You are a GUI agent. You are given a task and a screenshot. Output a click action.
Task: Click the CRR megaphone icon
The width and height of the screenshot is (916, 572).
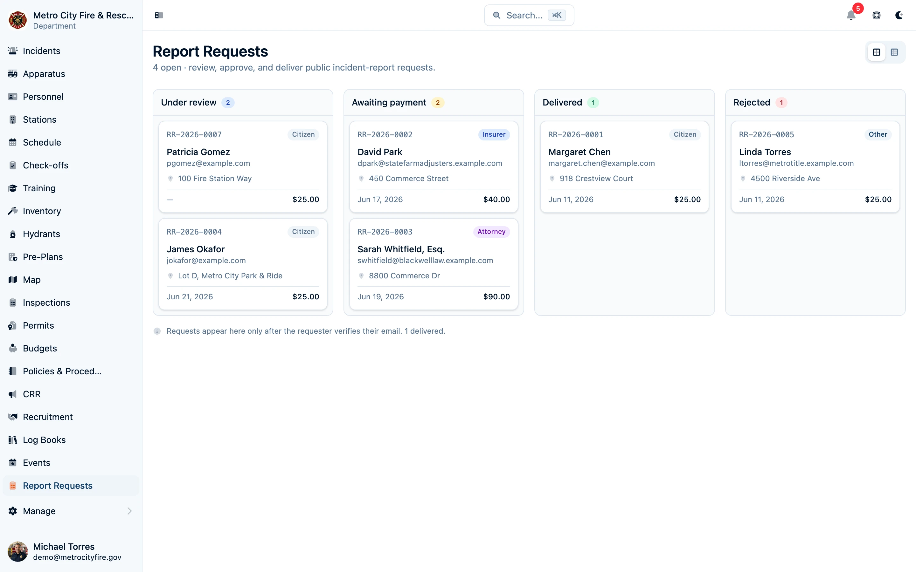13,394
